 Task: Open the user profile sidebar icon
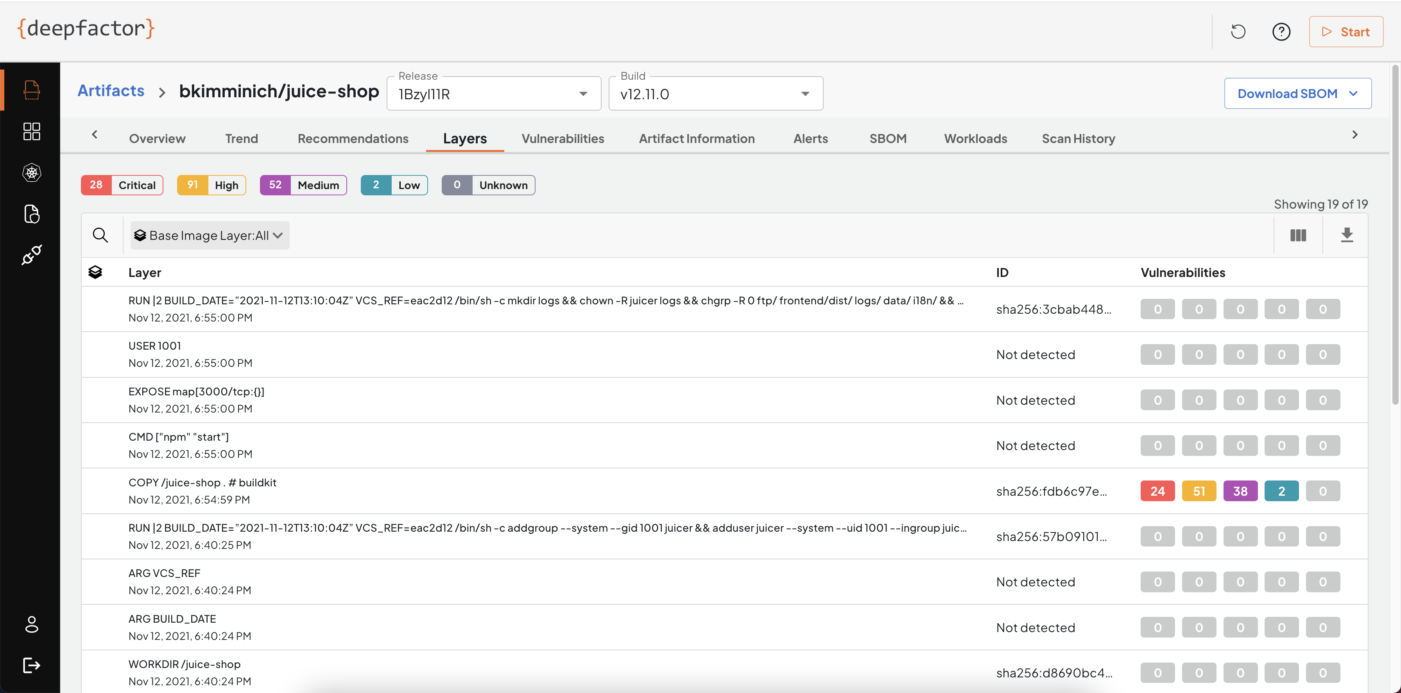32,624
